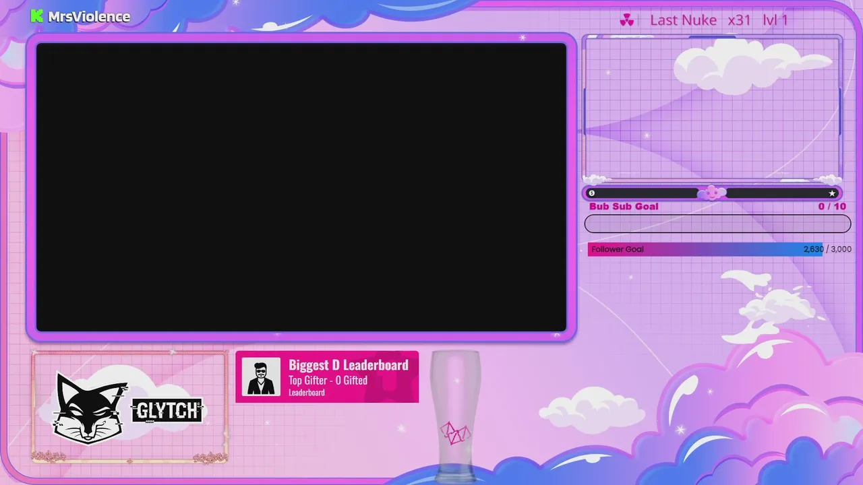The width and height of the screenshot is (863, 485).
Task: Click the pink radiation nuke icon
Action: [x=627, y=20]
